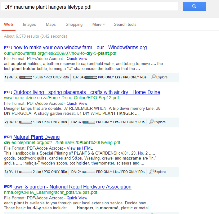Open the Shopping tab
The width and height of the screenshot is (219, 214).
pyautogui.click(x=74, y=24)
